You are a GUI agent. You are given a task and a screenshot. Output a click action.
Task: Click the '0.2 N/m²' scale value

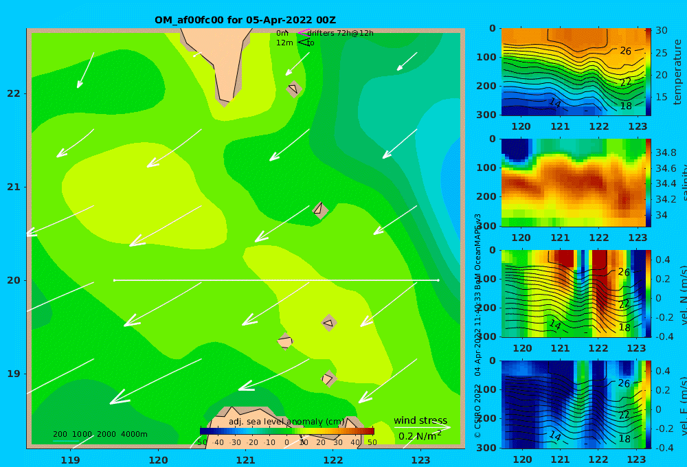click(x=420, y=436)
